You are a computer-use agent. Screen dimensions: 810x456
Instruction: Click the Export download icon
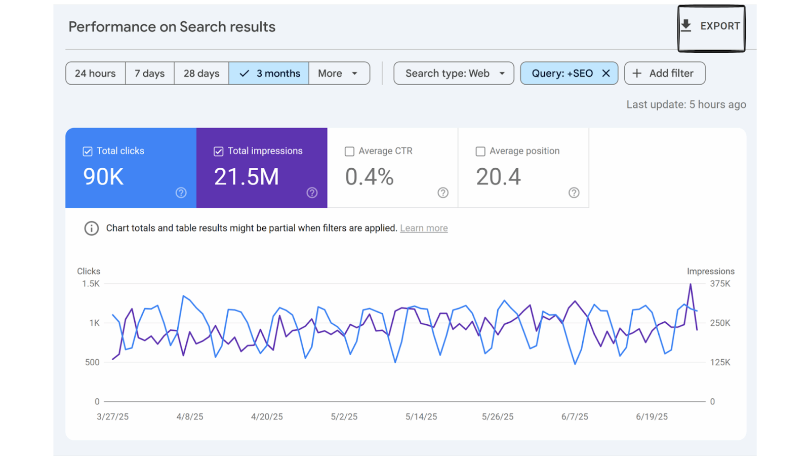click(x=686, y=26)
